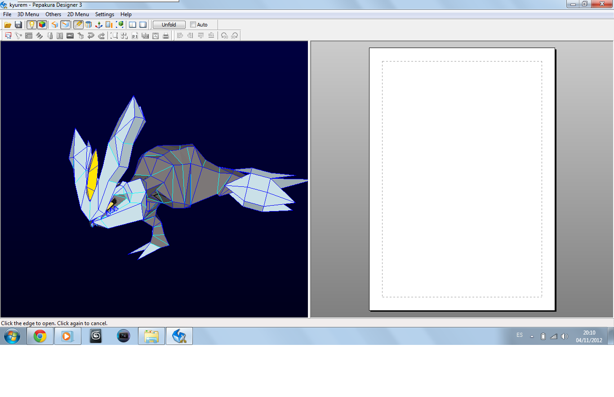Open the 3D Menu

28,14
